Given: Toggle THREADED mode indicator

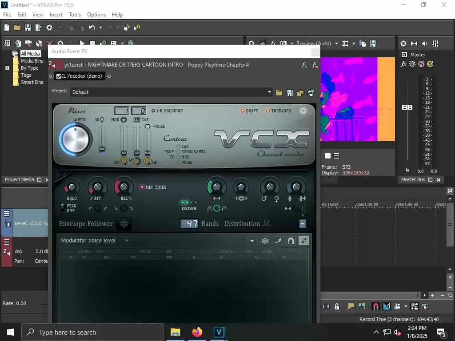Looking at the screenshot, I should (278, 111).
